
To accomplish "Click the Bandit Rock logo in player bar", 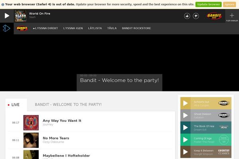I will (214, 16).
